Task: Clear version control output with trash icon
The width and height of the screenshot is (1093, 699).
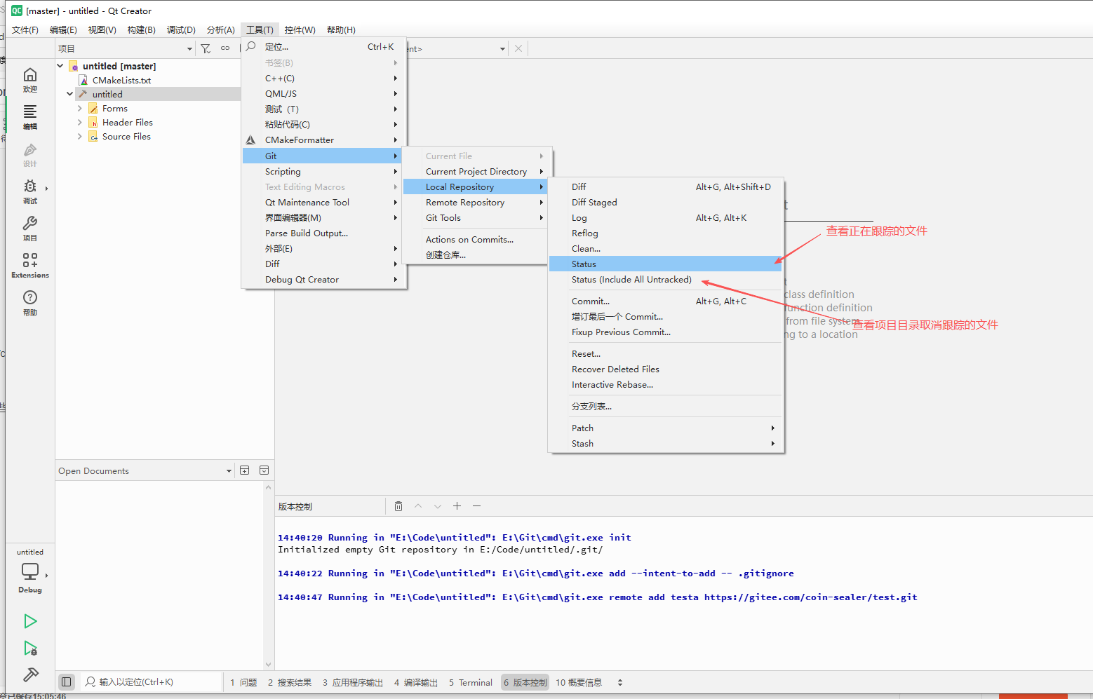Action: 398,506
